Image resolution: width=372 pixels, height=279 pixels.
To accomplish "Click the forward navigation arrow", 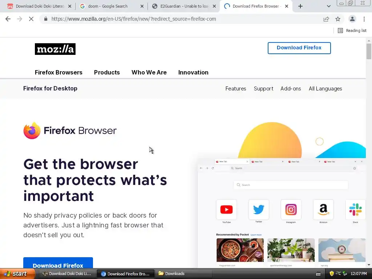I will 20,19.
